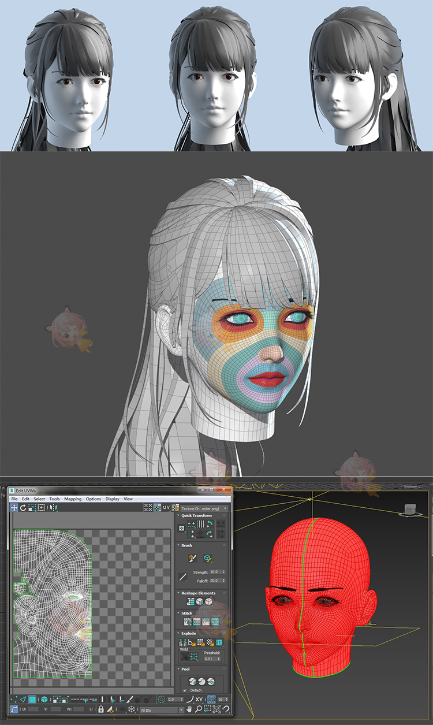Click the ViewCube in the 3D viewport

pos(409,509)
